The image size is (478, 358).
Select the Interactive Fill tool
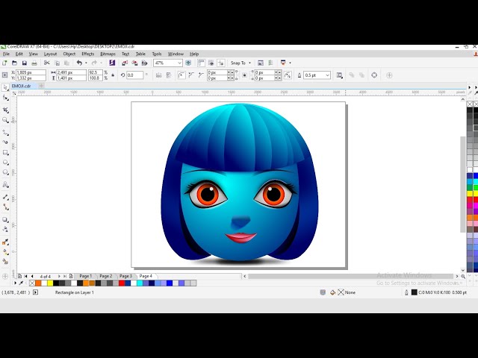click(5, 252)
